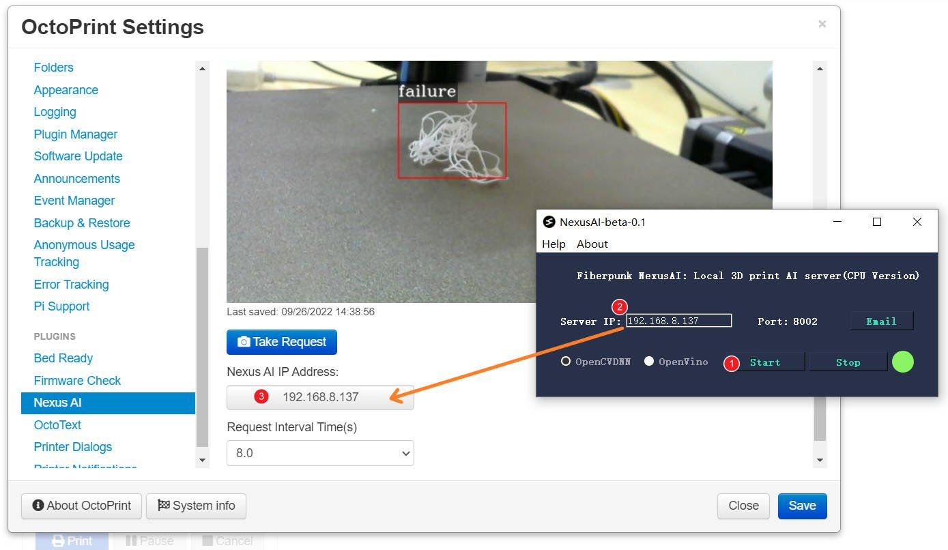Select the OpenVino radio button

(x=649, y=362)
